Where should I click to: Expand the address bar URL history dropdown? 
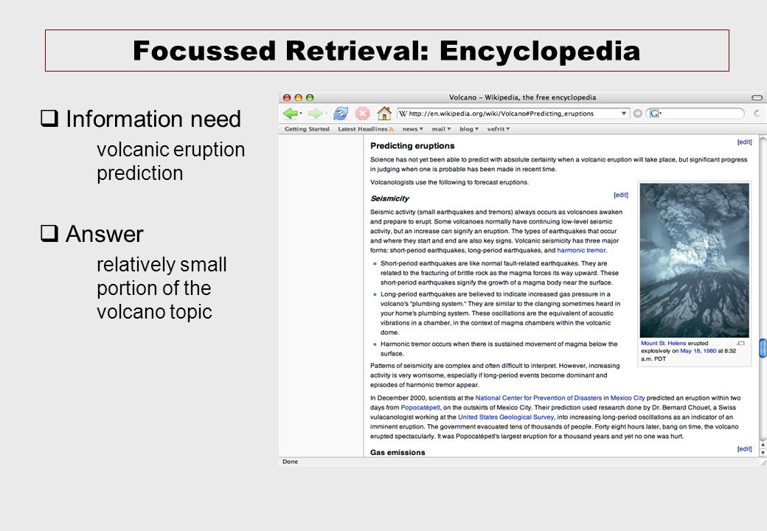[624, 114]
